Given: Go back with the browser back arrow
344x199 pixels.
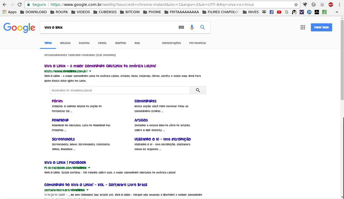Looking at the screenshot, I should click(5, 5).
